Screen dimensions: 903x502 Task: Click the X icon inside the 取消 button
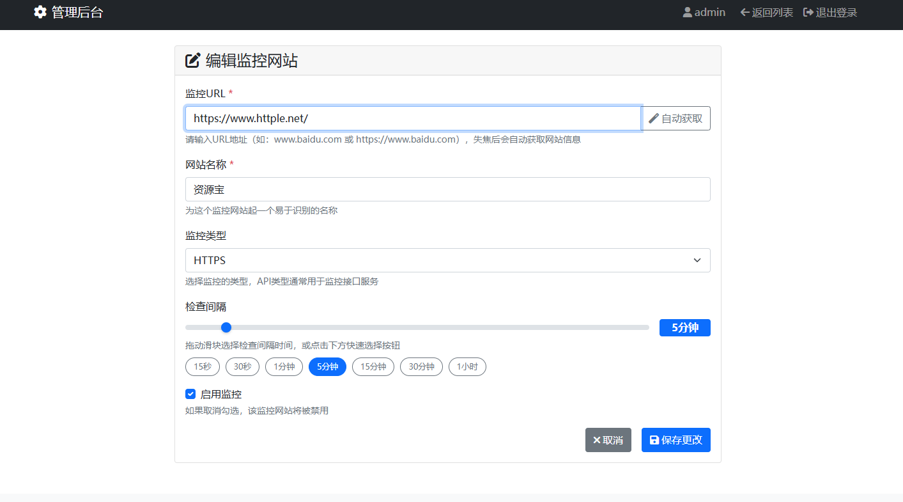[x=596, y=440]
